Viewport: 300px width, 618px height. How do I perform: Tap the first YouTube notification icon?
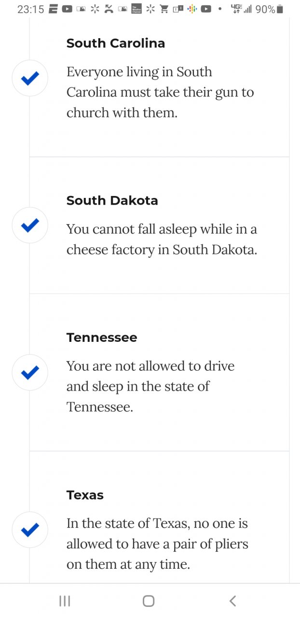click(67, 9)
